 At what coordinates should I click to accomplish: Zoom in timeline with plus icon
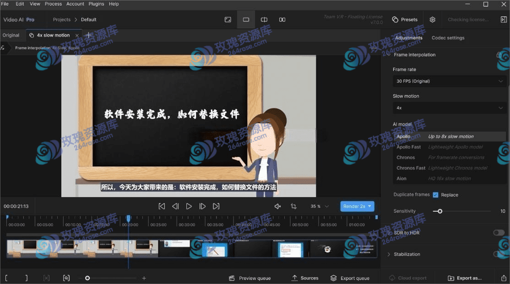(144, 278)
